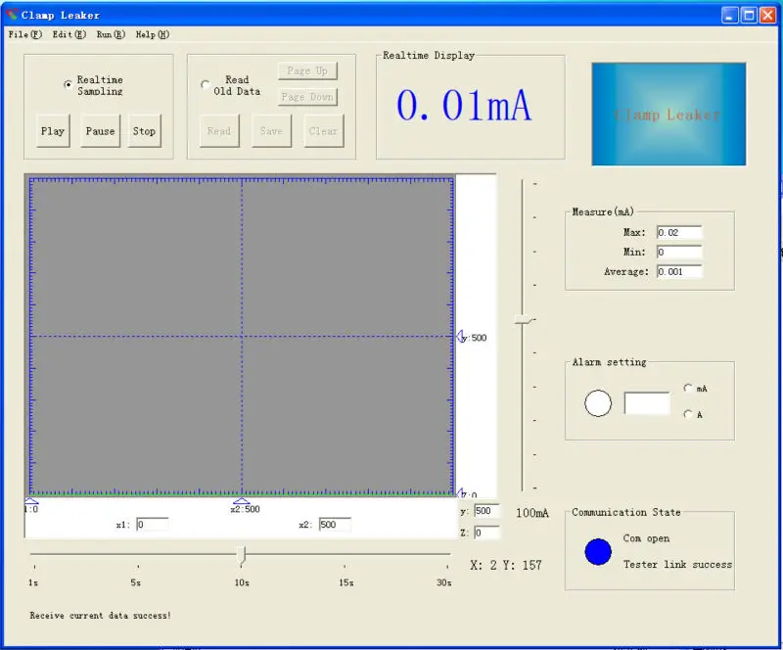Choose the mA alarm unit option
This screenshot has height=650, width=783.
(688, 388)
